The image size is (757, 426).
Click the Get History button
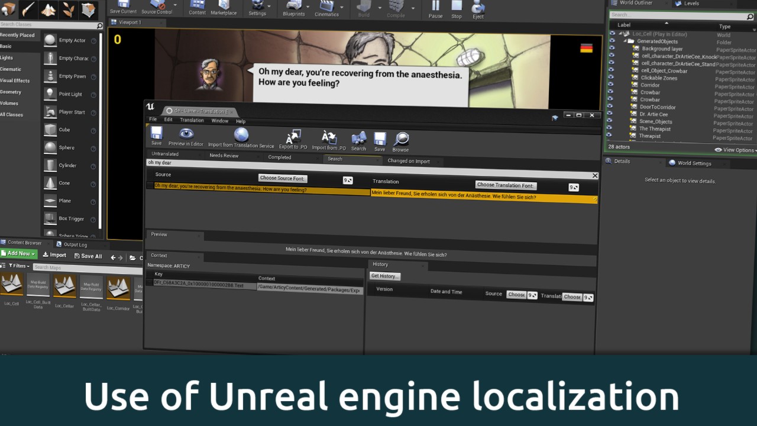[385, 276]
